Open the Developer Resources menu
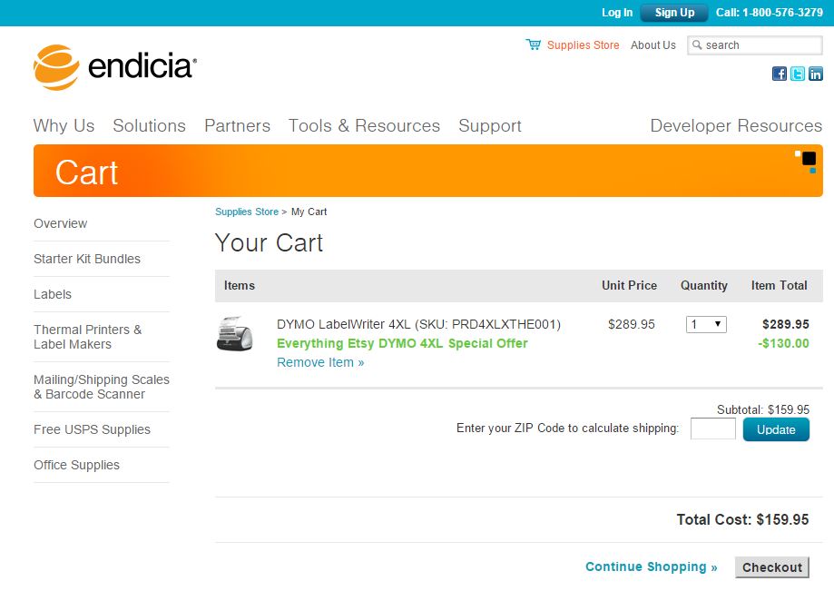The width and height of the screenshot is (834, 591). (x=736, y=125)
